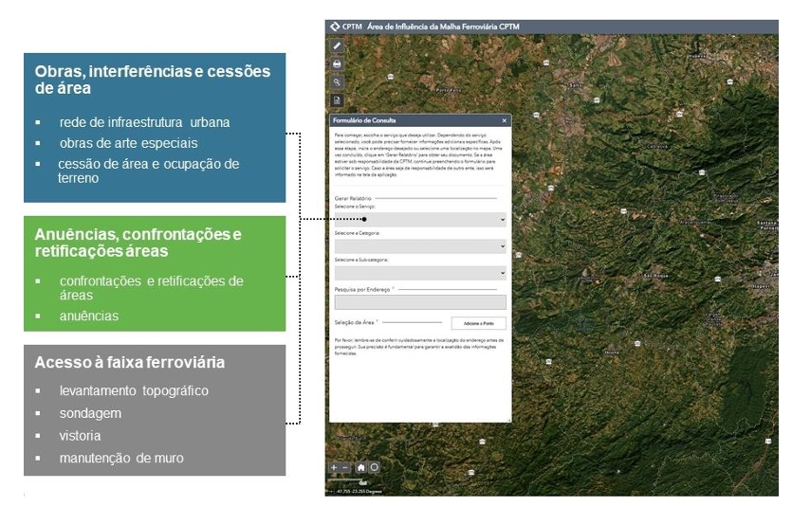The width and height of the screenshot is (792, 506).
Task: Select the Obras, interferências e cessões box
Action: 155,127
